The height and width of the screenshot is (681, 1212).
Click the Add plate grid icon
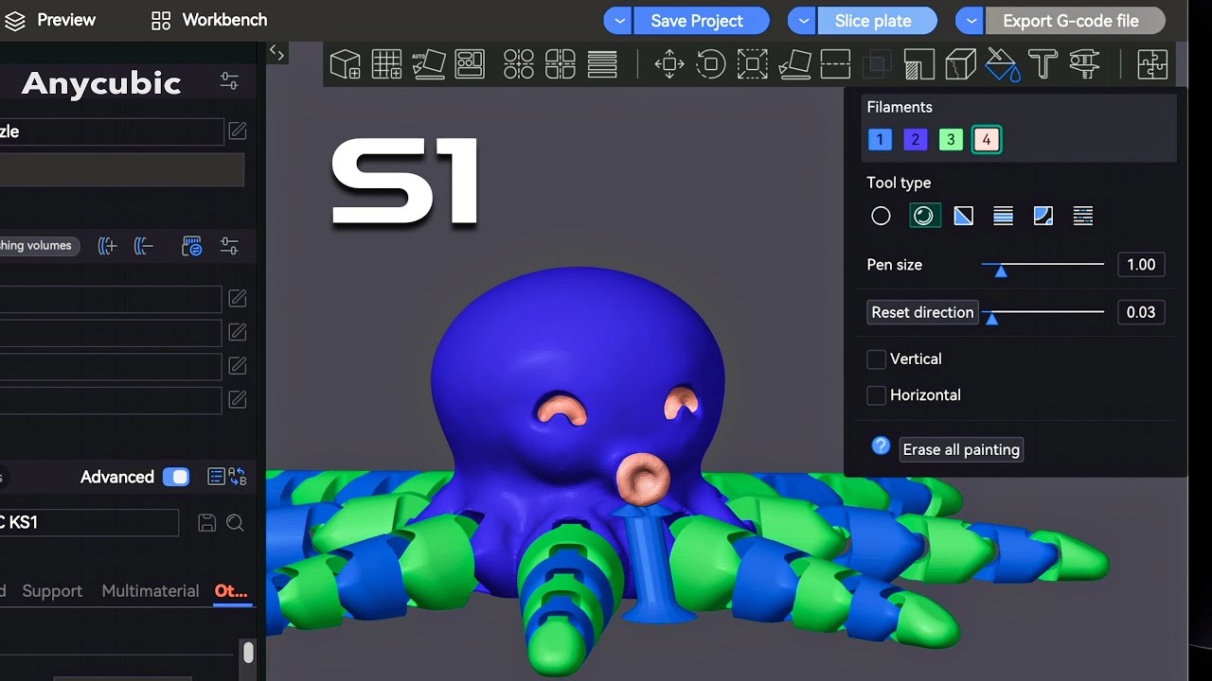(x=386, y=64)
